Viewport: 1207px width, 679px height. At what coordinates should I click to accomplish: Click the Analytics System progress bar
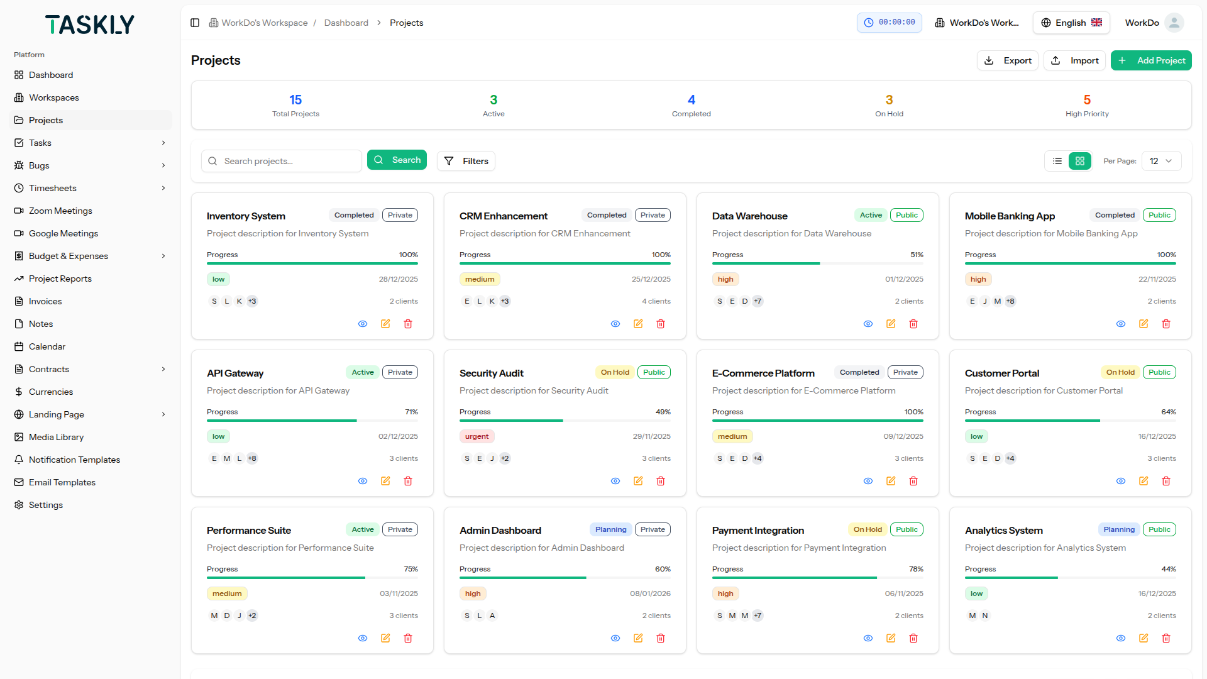coord(1071,578)
